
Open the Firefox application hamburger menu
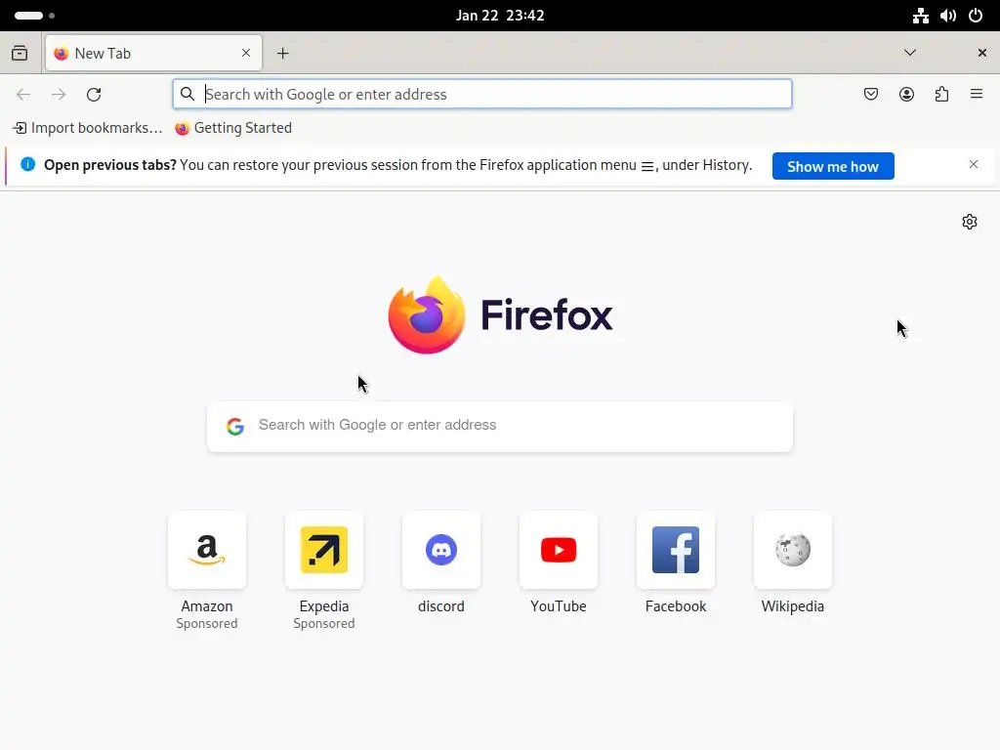[977, 95]
